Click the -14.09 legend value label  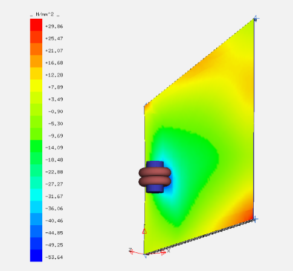[54, 148]
